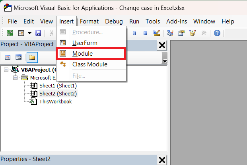Open the File menu
Screen dimensions: 247x165
pos(12,21)
